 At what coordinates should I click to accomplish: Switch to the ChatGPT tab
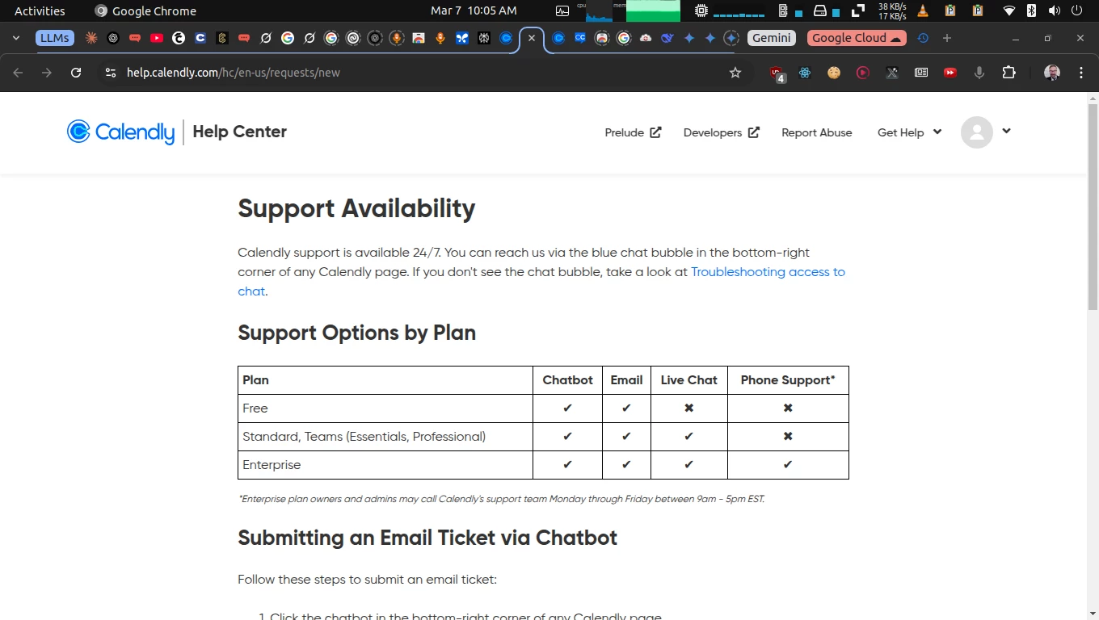113,38
